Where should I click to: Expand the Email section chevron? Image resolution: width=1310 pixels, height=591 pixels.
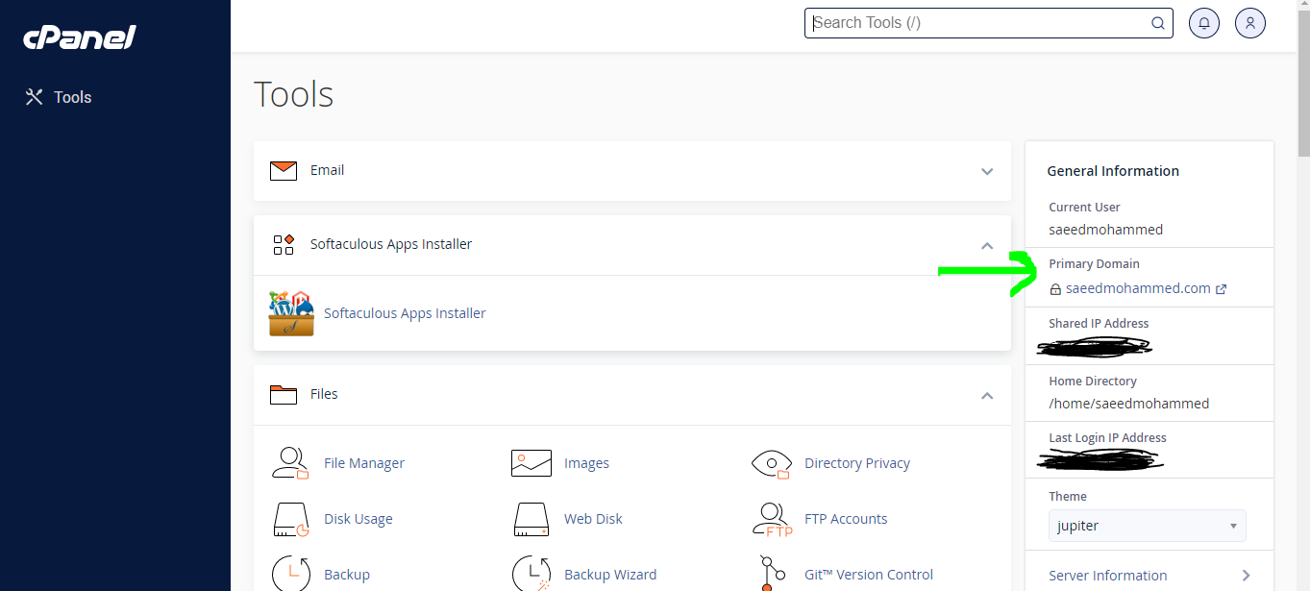(986, 171)
